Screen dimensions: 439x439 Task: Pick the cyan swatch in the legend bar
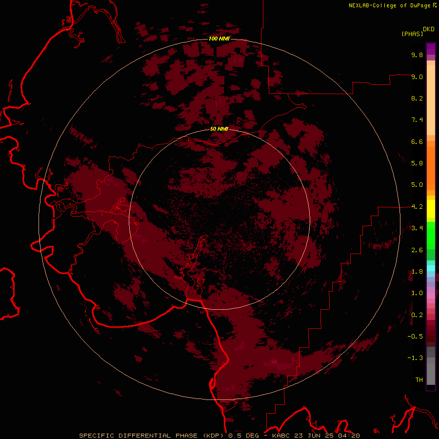(x=431, y=268)
